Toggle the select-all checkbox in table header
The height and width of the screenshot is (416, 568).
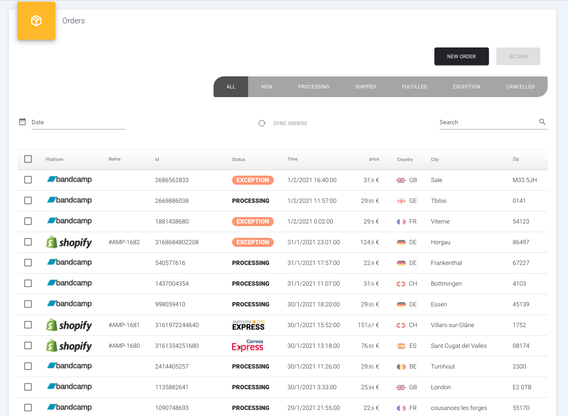28,159
